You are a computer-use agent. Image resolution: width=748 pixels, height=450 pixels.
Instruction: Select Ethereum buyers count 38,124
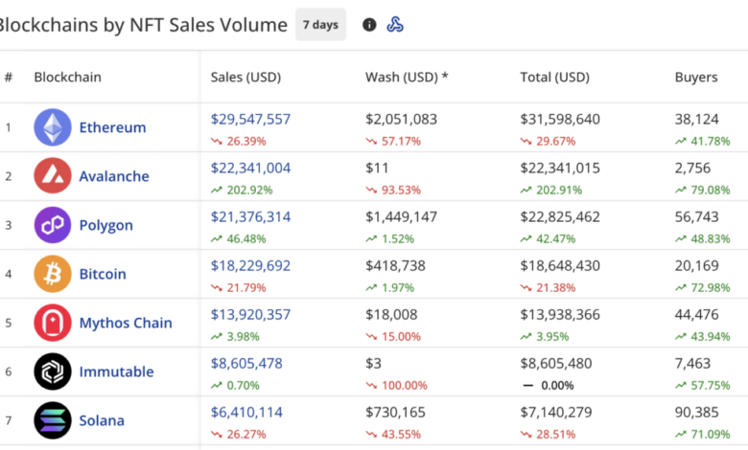[696, 119]
